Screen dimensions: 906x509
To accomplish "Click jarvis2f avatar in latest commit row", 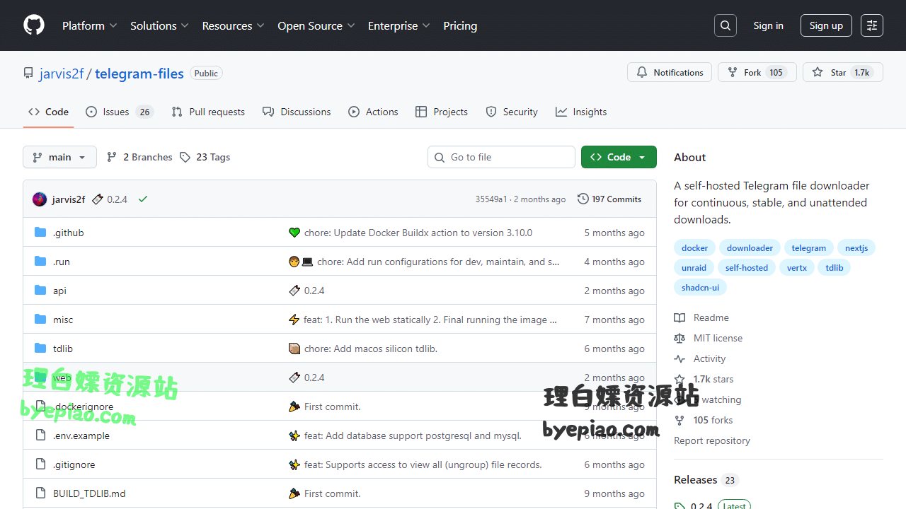I will (40, 199).
